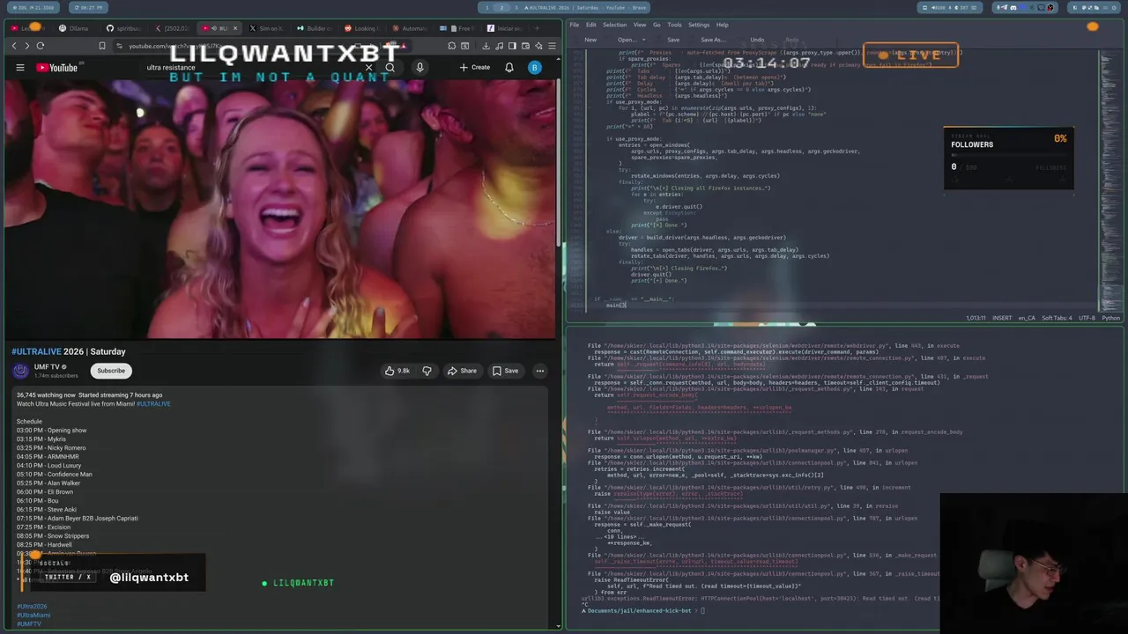This screenshot has height=634, width=1128.
Task: Dislike the ULTRALIVE video
Action: (x=427, y=371)
